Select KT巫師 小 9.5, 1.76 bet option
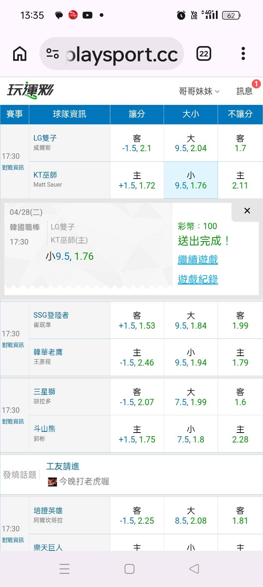This screenshot has width=263, height=587. [x=191, y=180]
